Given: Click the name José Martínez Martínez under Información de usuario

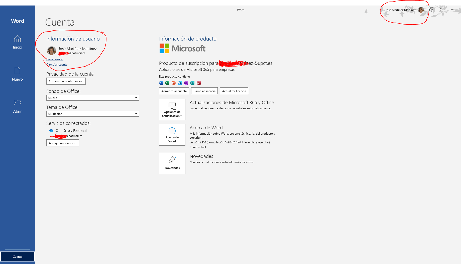Looking at the screenshot, I should pos(78,49).
